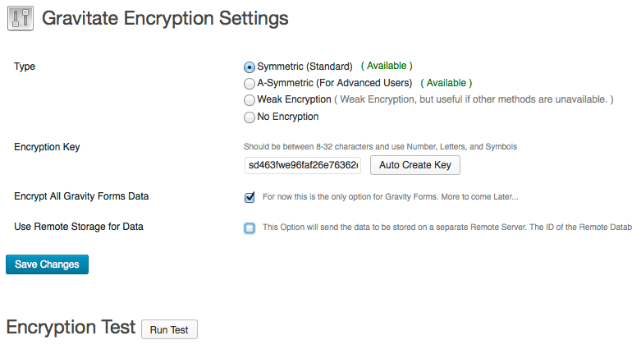Uncheck Encrypt All Gravity Forms Data checkbox

point(250,197)
